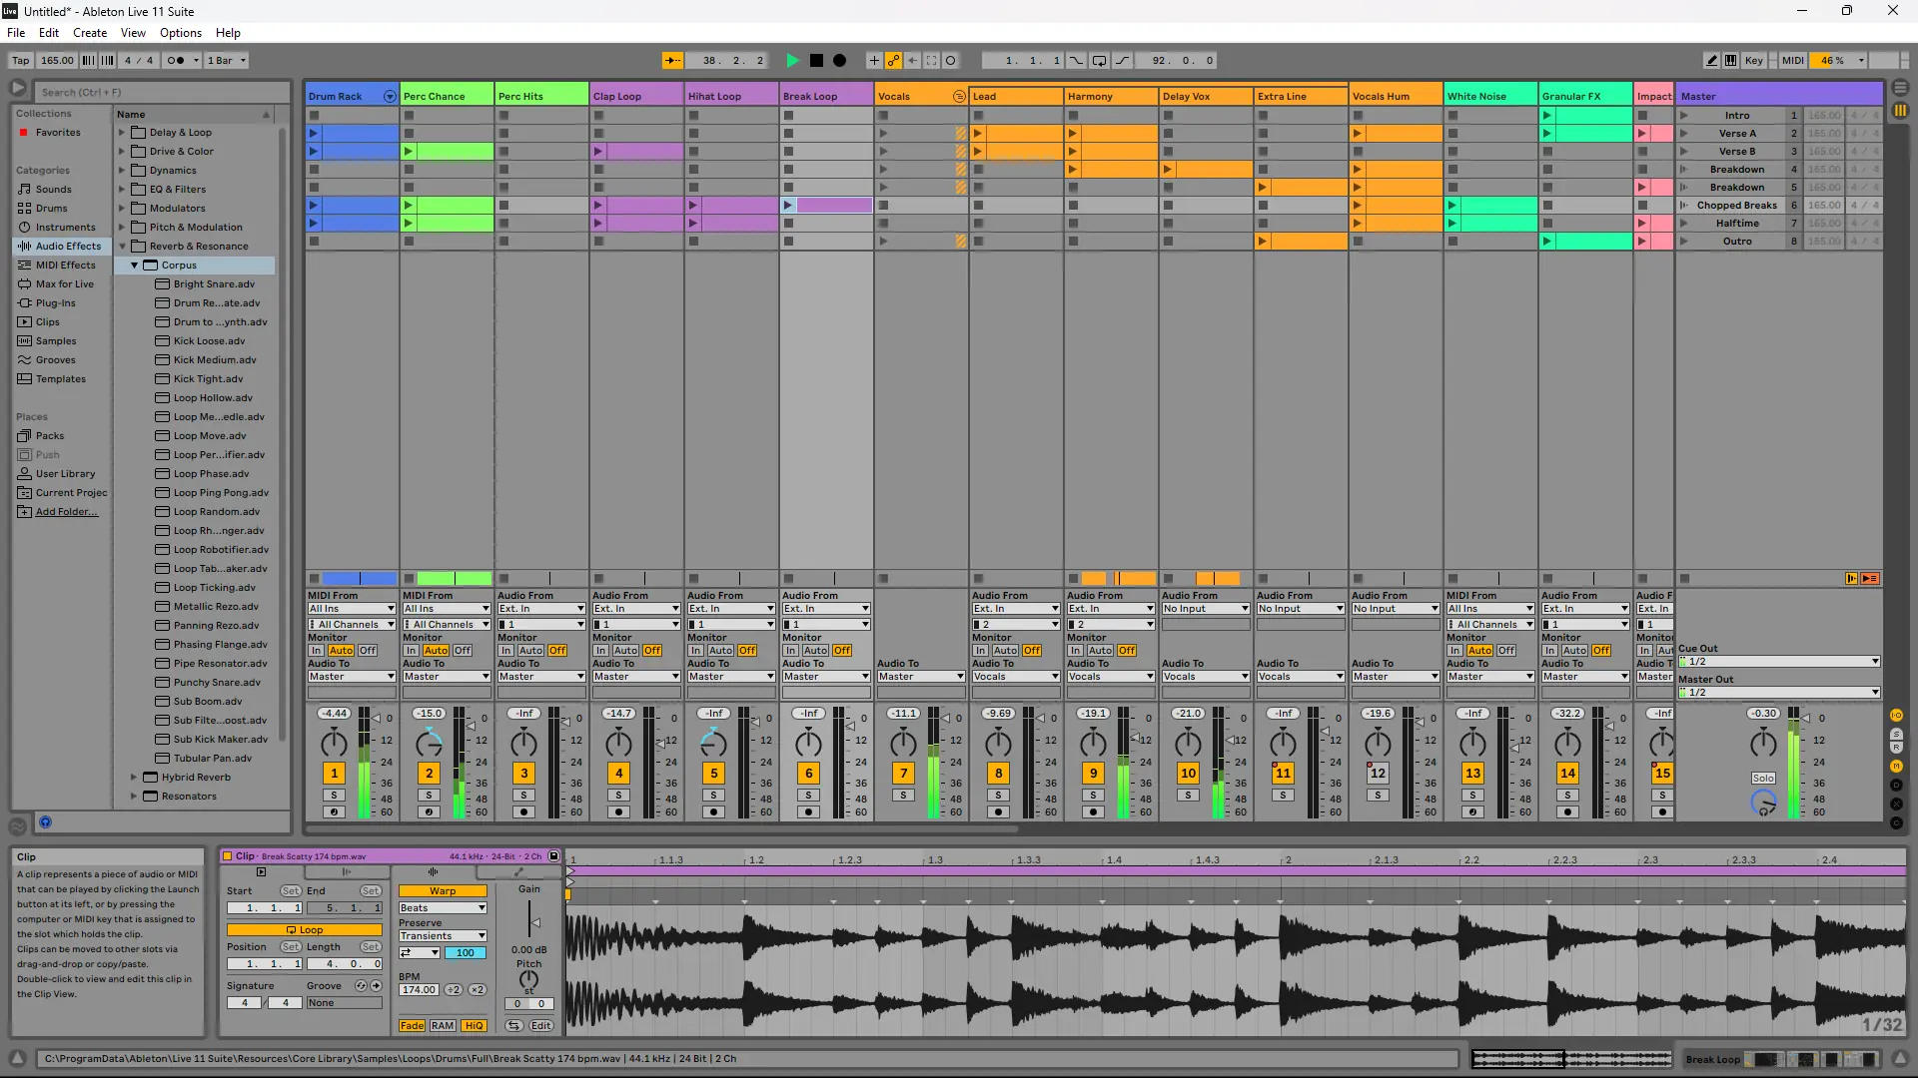Toggle Draw Mode pencil icon
Viewport: 1918px width, 1078px height.
(1711, 61)
